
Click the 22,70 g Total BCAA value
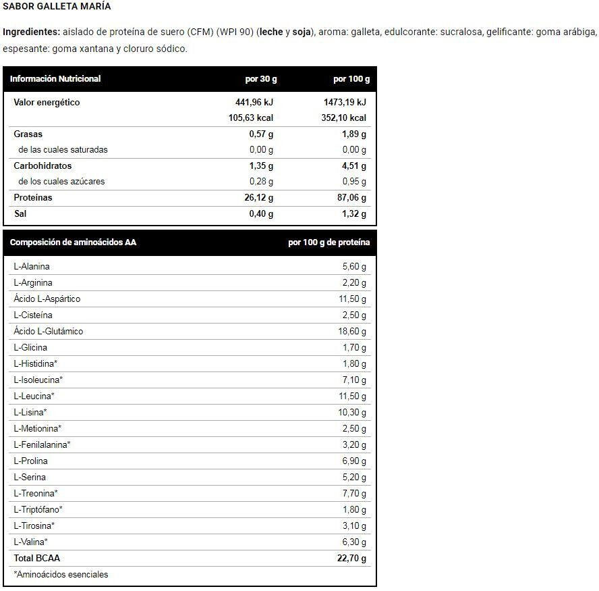351,558
